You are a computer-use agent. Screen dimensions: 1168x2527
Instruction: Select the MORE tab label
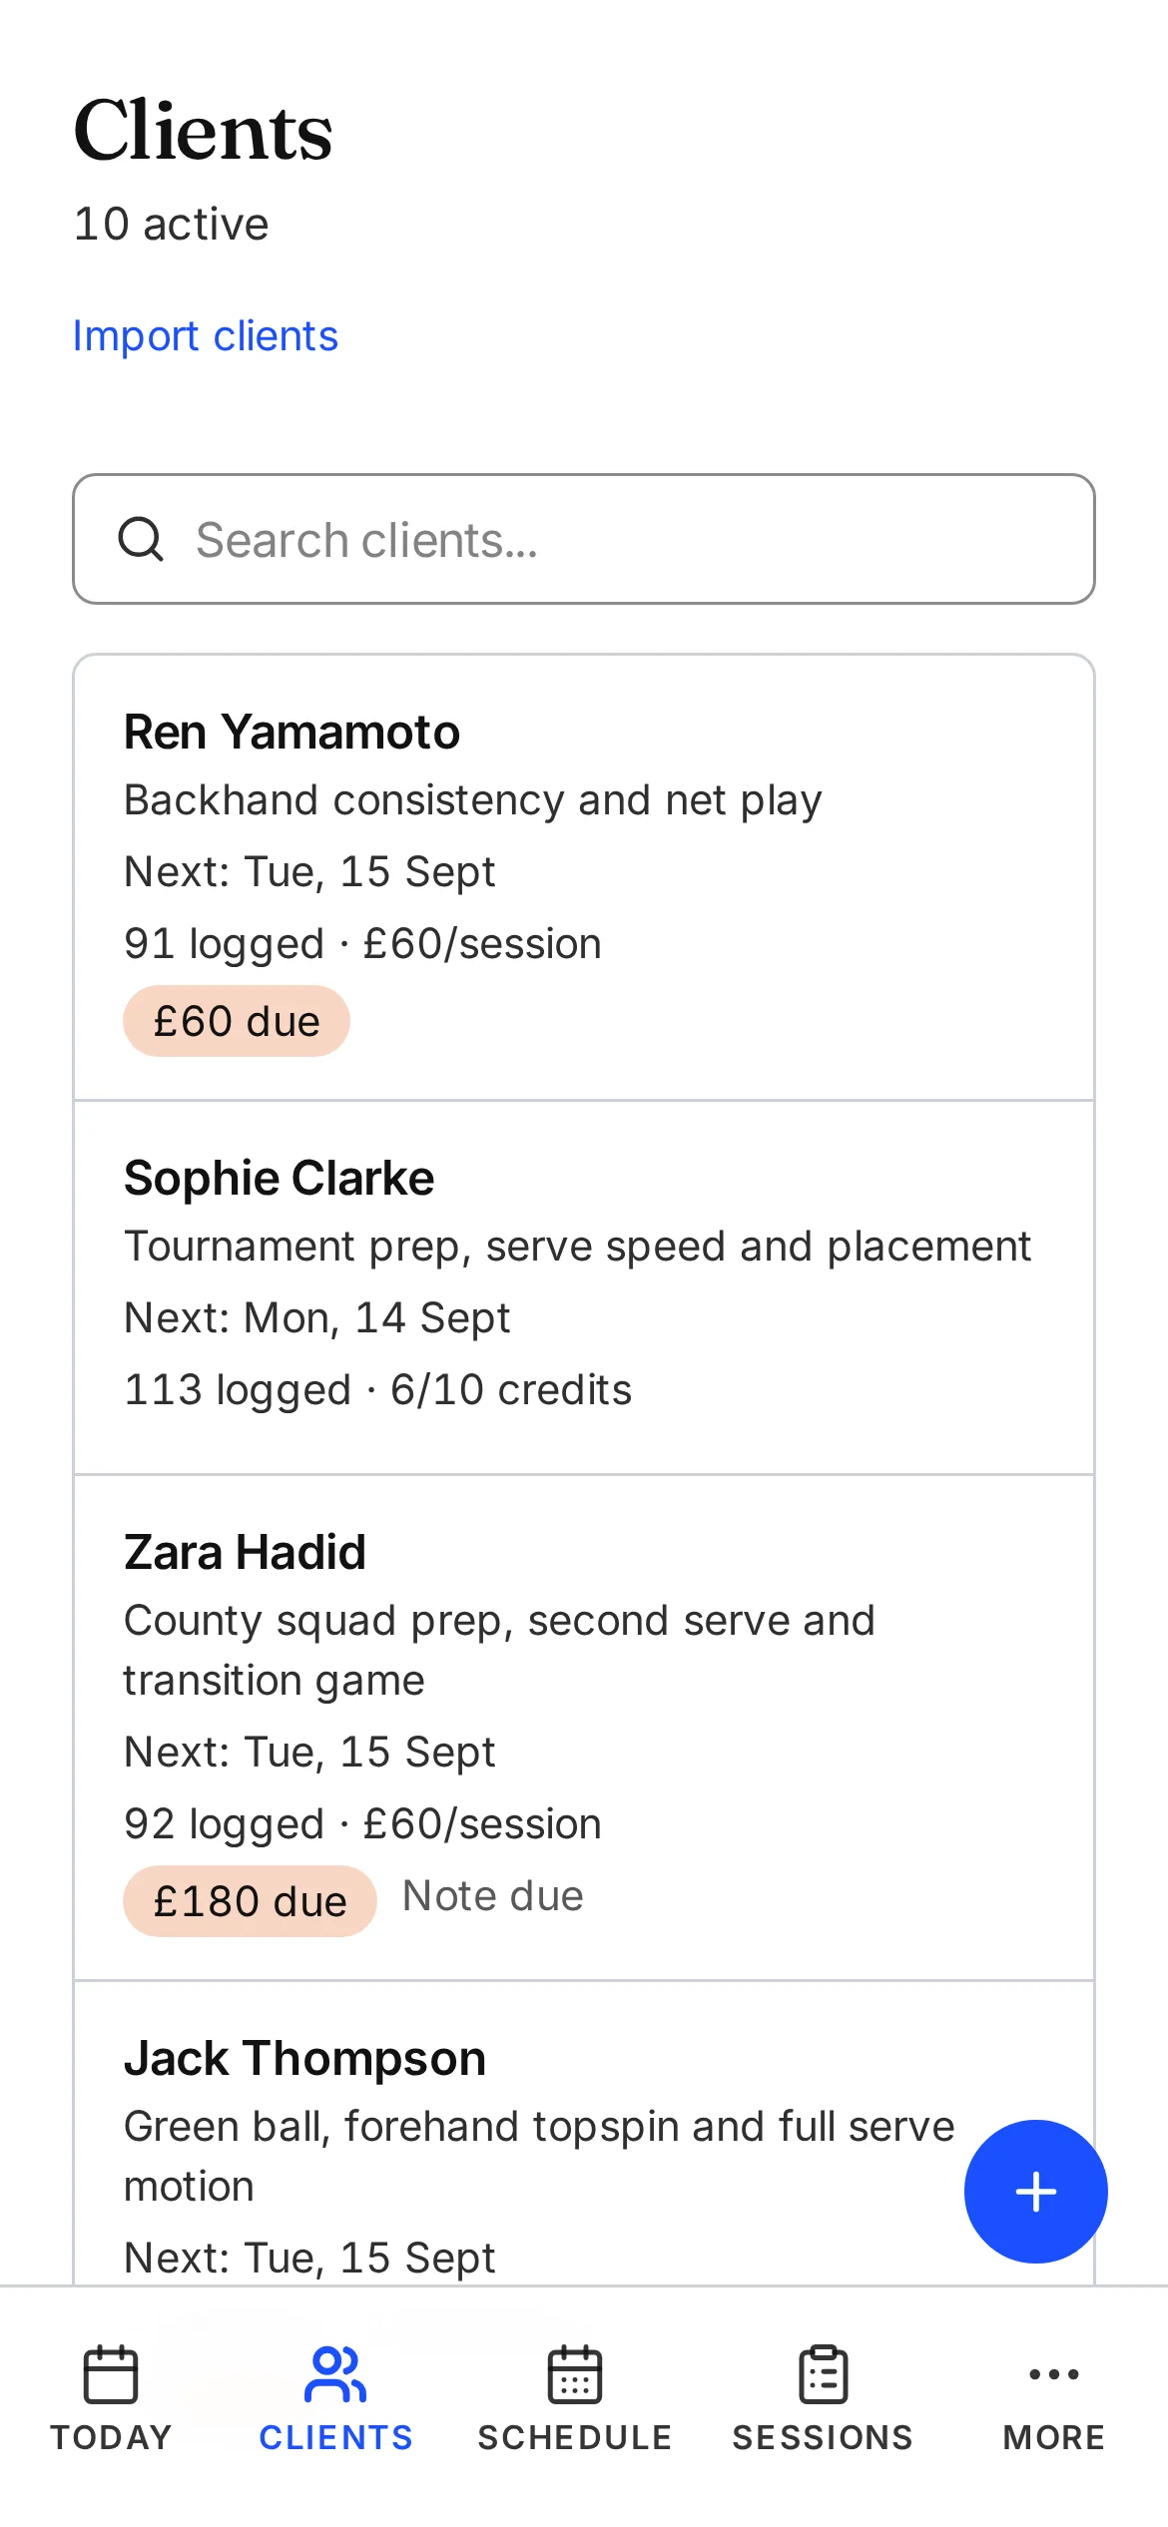coord(1054,2437)
